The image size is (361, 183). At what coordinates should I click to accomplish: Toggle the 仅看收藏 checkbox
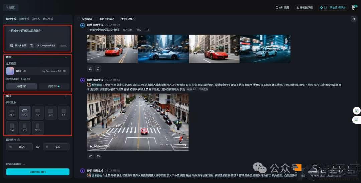click(x=79, y=19)
